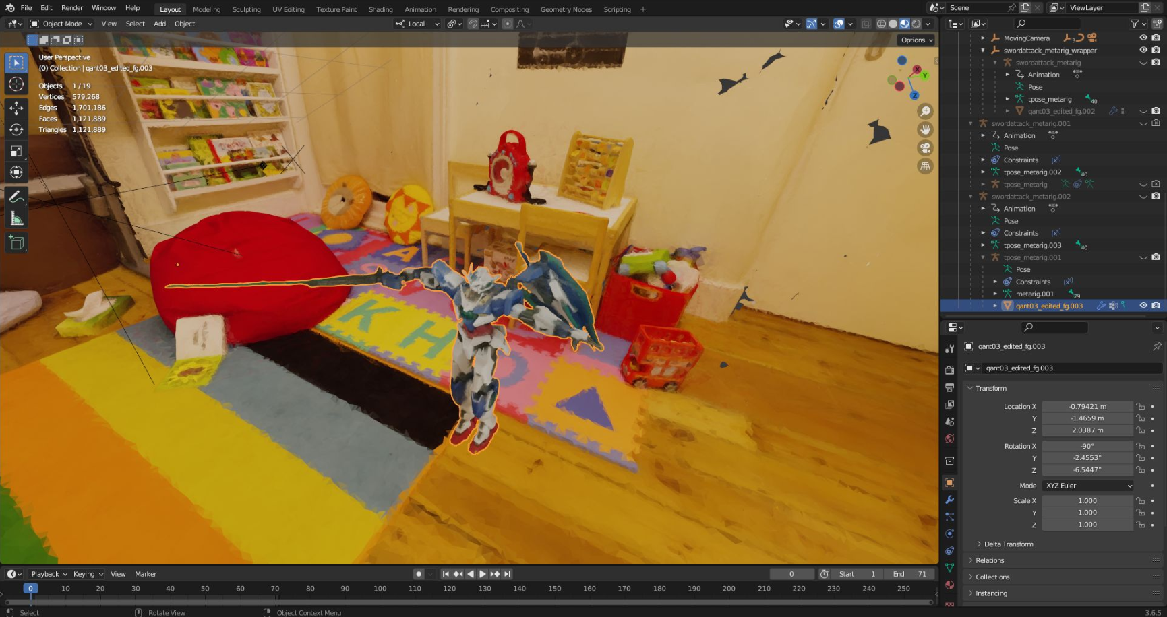Open the Modifier Properties wrench tab

949,500
